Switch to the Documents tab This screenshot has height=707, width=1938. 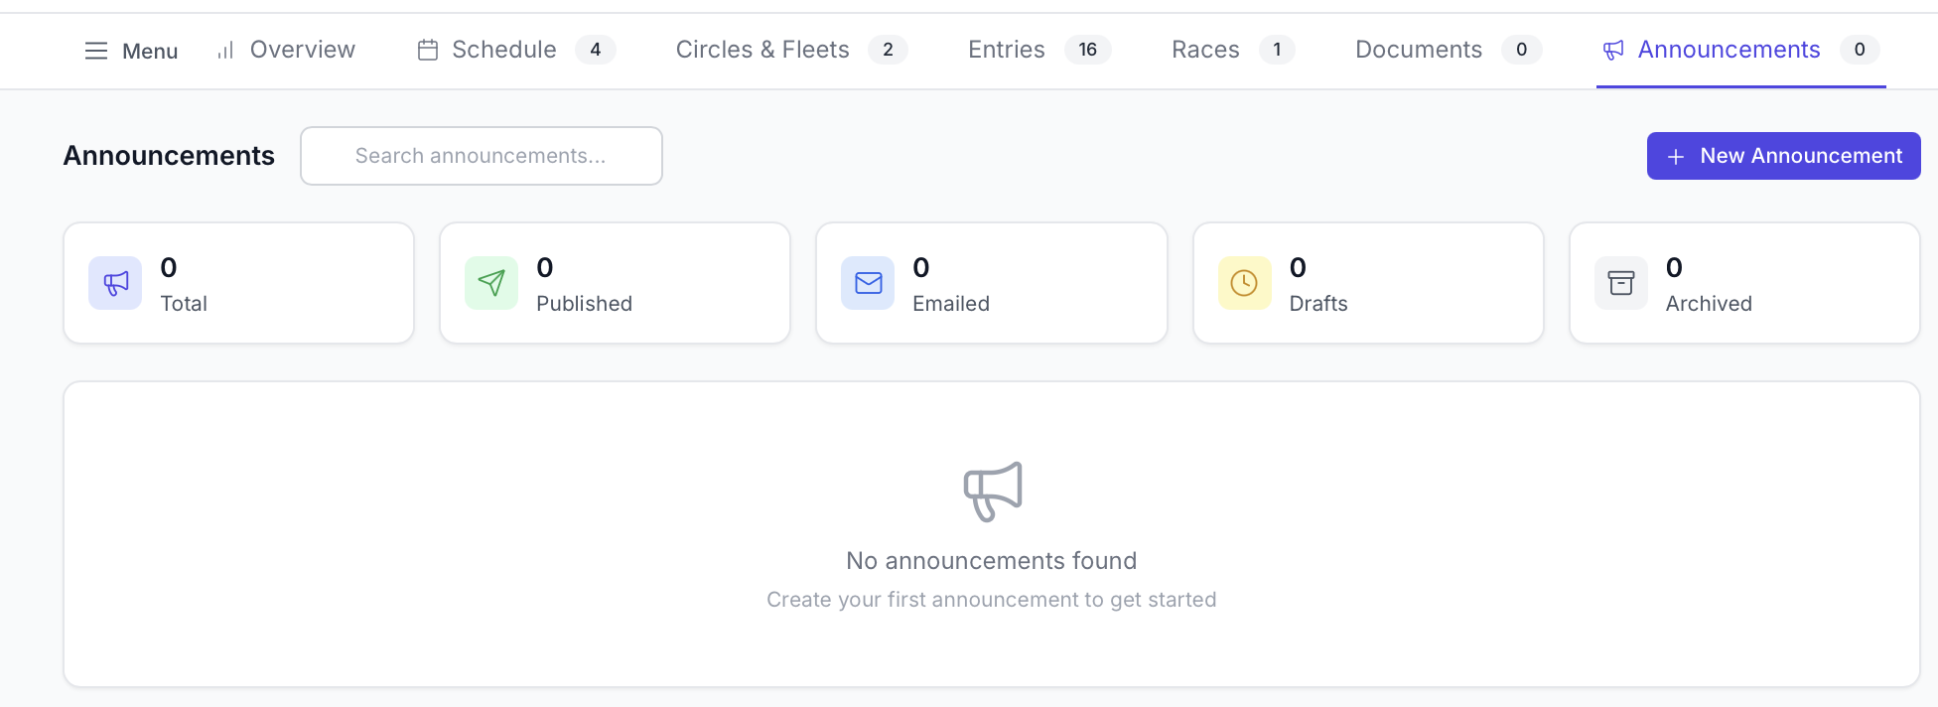click(x=1418, y=50)
